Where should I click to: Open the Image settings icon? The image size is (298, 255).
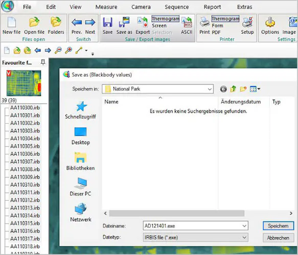coord(289,26)
